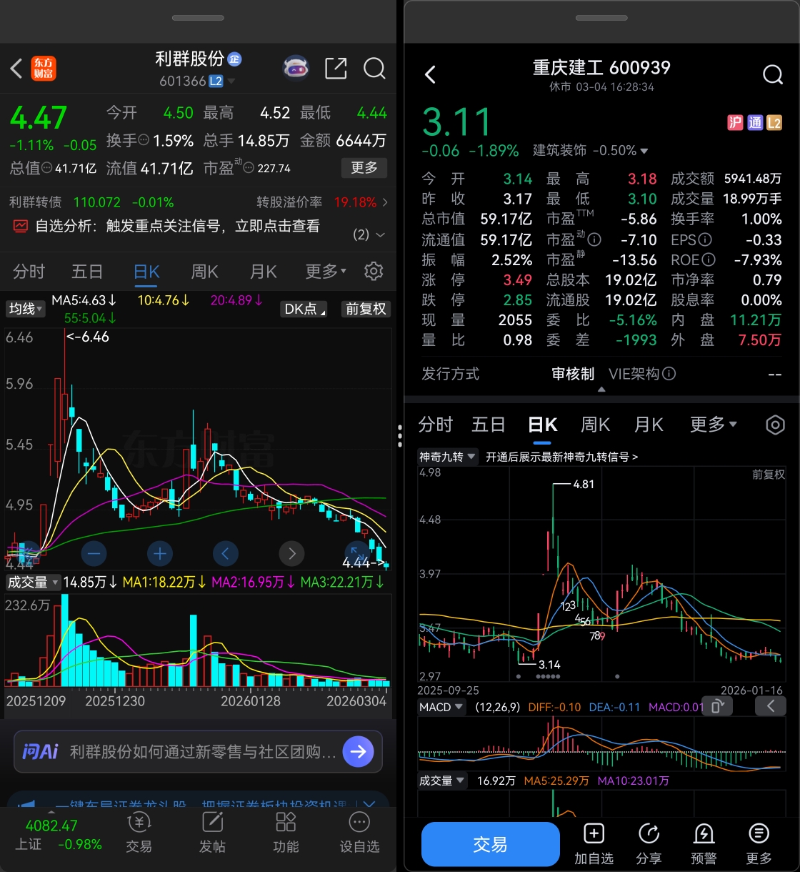Switch to 五日 tab in 利群股份 window

pos(87,272)
